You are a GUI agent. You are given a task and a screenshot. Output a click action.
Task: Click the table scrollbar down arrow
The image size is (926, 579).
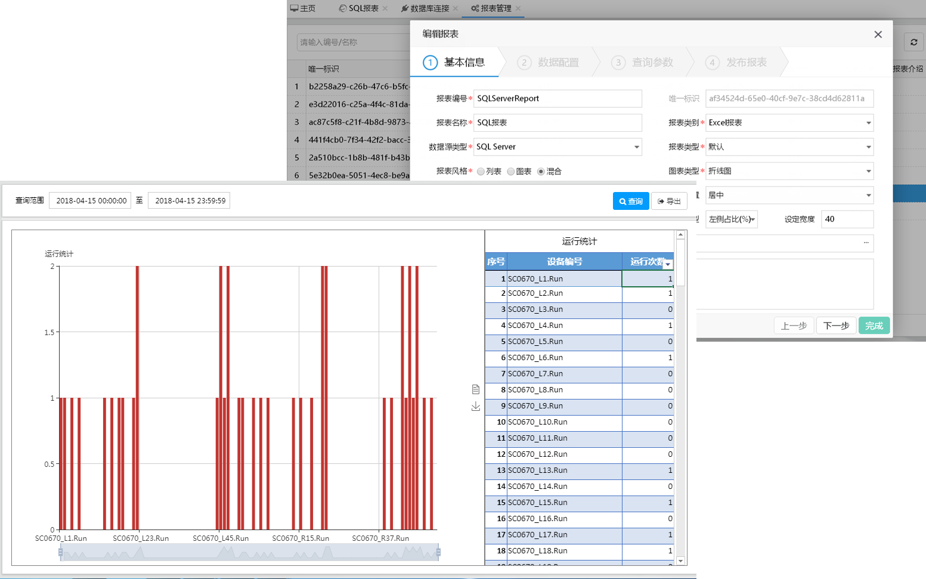pyautogui.click(x=680, y=561)
